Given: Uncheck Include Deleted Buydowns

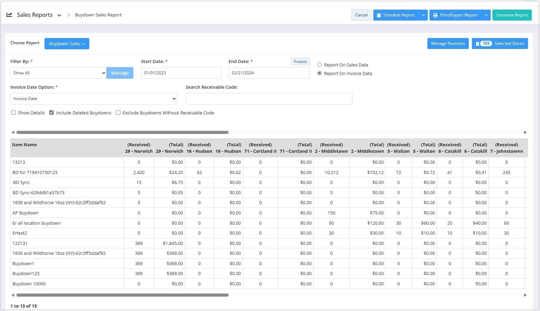Looking at the screenshot, I should (52, 113).
